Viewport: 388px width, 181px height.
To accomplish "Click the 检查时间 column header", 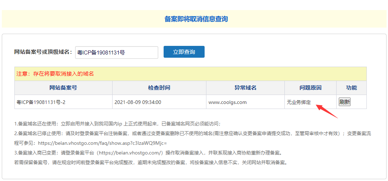I will click(159, 88).
